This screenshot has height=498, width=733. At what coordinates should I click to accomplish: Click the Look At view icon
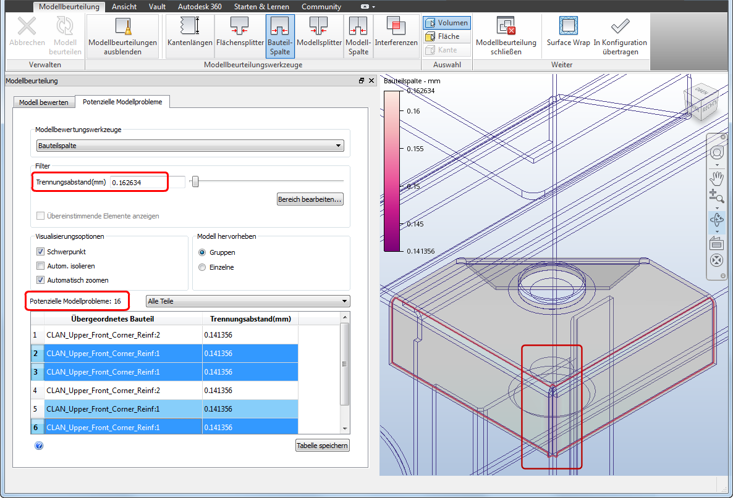click(x=717, y=243)
